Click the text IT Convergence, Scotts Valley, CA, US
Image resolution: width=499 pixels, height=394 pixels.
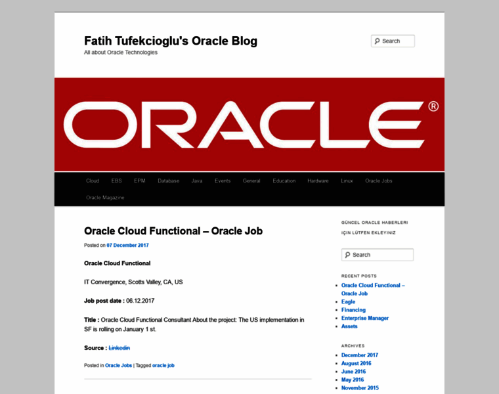(133, 282)
